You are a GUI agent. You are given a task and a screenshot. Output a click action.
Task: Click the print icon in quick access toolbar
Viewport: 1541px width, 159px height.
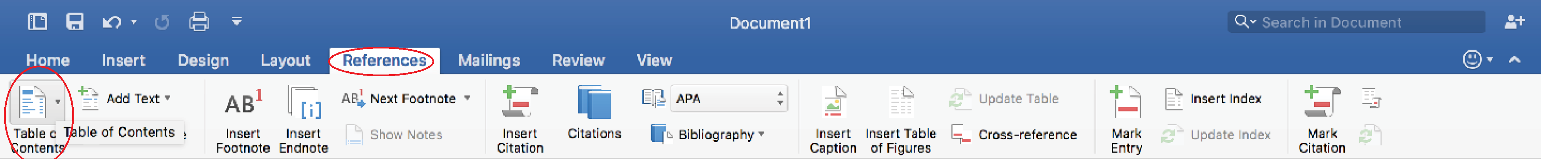199,22
